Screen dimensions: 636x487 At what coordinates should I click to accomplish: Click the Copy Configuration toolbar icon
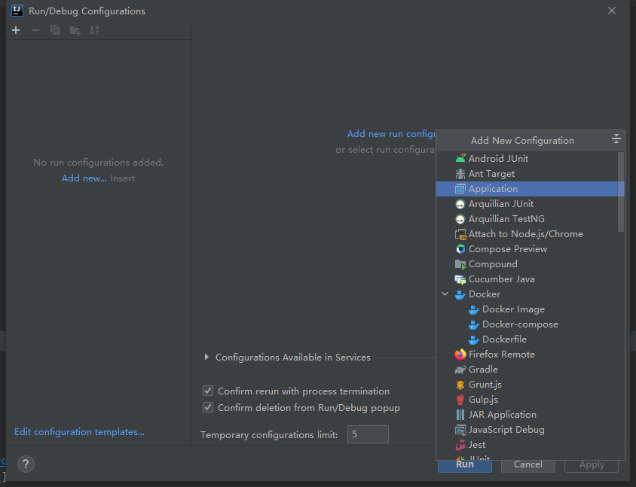click(55, 30)
